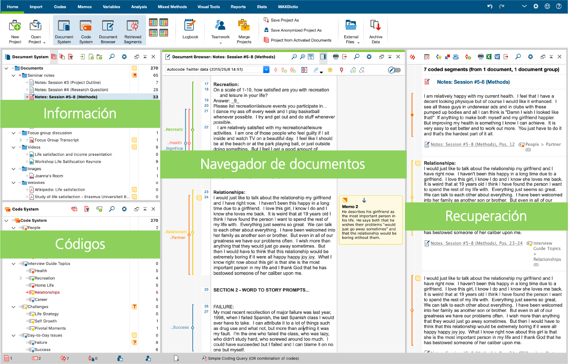
Task: Click the Simple Coding Query status bar entry
Action: [250, 359]
